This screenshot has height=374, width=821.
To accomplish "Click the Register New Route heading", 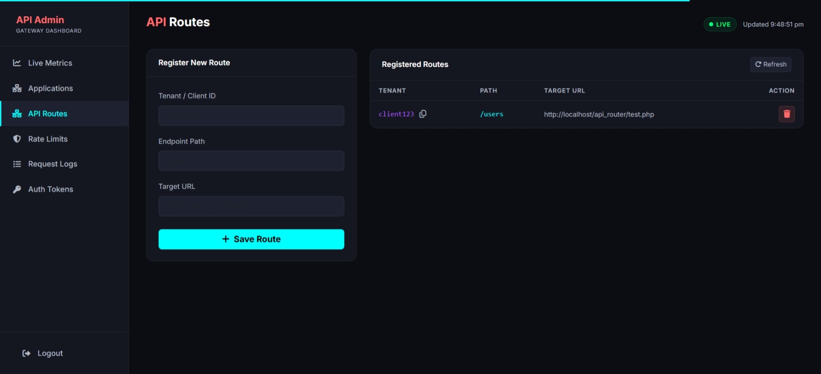I will [x=194, y=63].
